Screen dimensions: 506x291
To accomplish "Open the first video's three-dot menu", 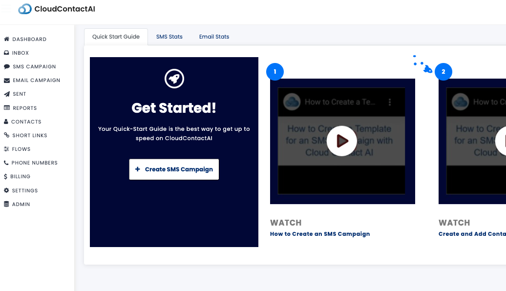I will pos(390,102).
